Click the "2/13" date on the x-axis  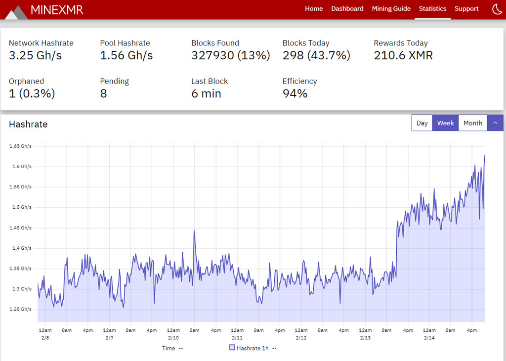click(x=365, y=338)
